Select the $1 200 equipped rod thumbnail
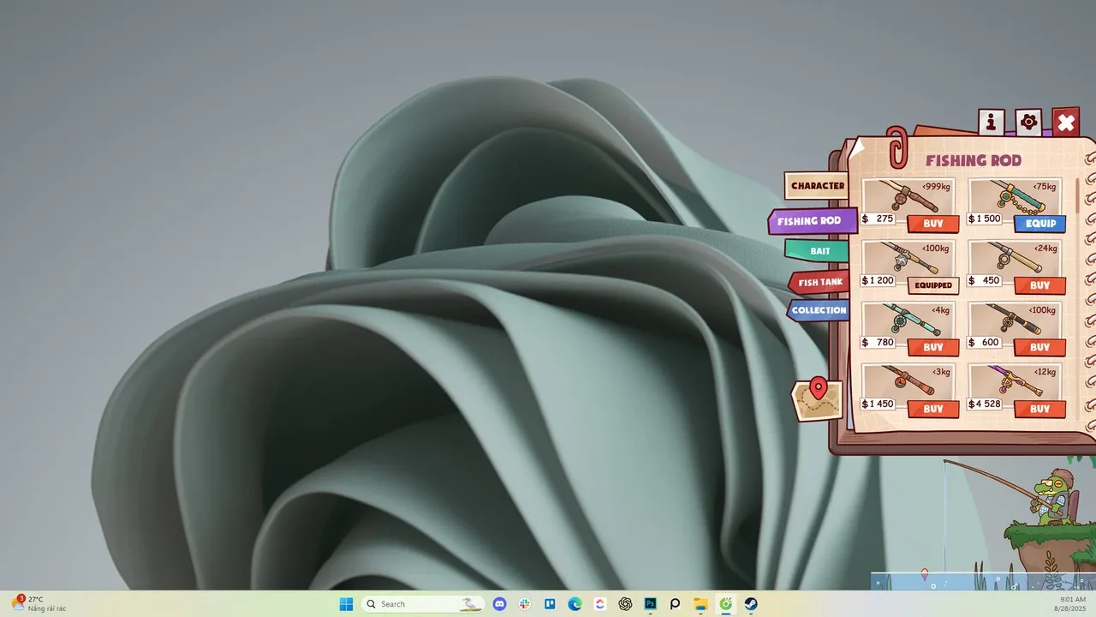This screenshot has width=1096, height=617. (x=908, y=258)
